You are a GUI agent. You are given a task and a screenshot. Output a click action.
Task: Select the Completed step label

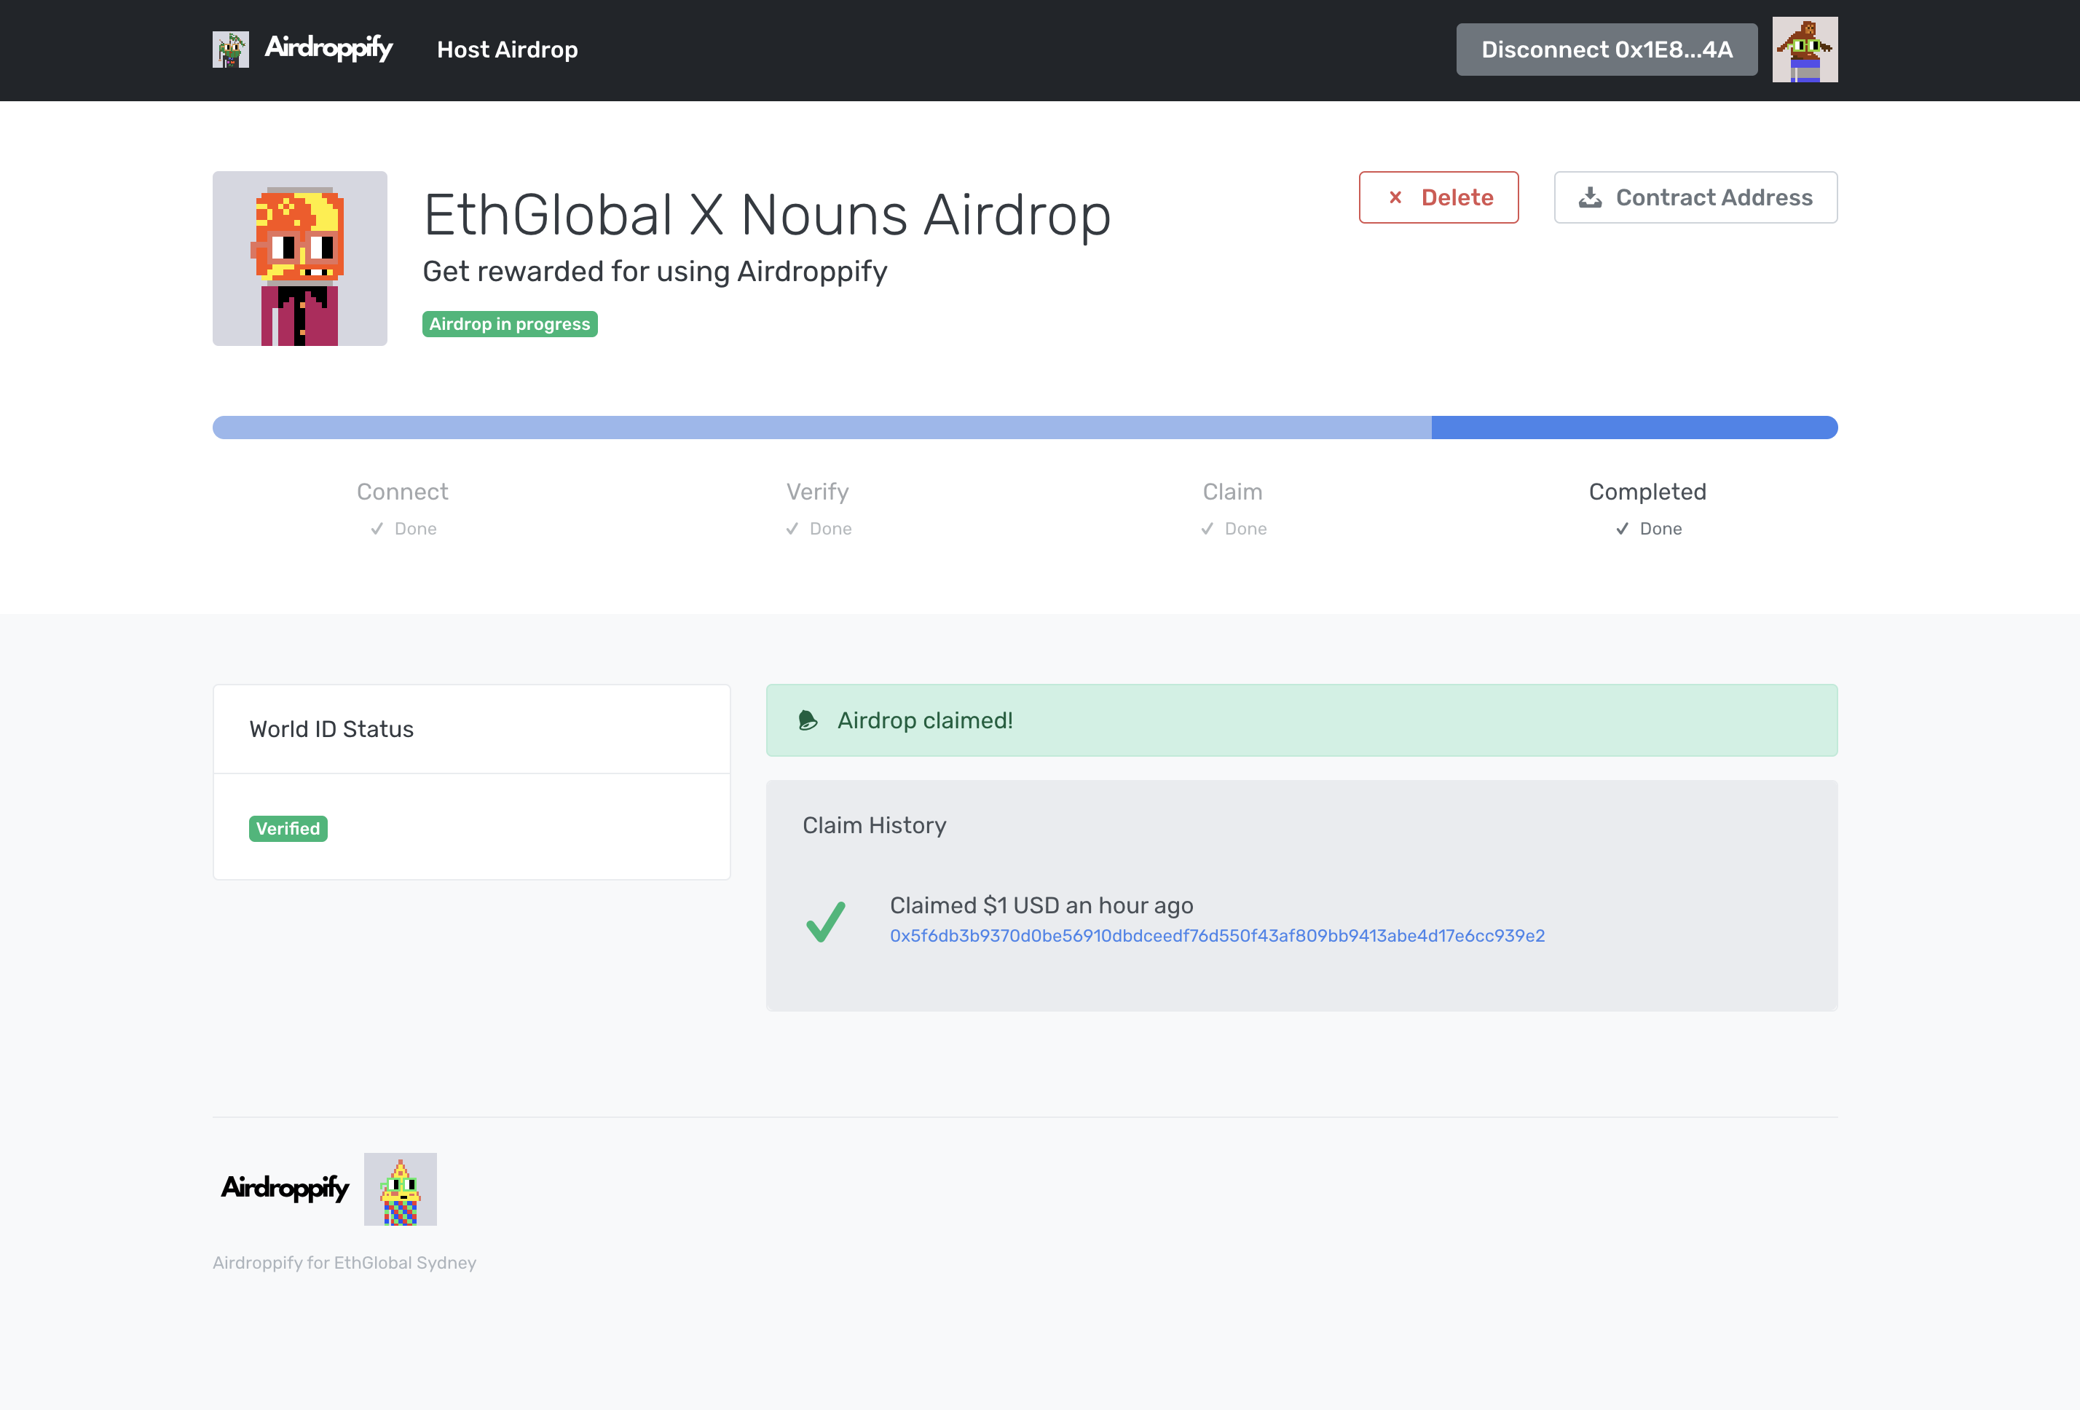pos(1647,492)
